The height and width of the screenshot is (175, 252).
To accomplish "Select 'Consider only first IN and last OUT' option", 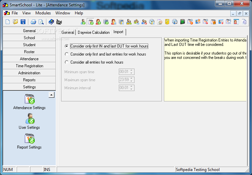I will click(66, 46).
